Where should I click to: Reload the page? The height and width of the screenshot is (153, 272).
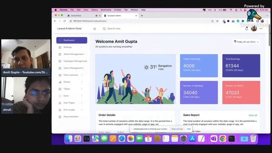coord(65,21)
